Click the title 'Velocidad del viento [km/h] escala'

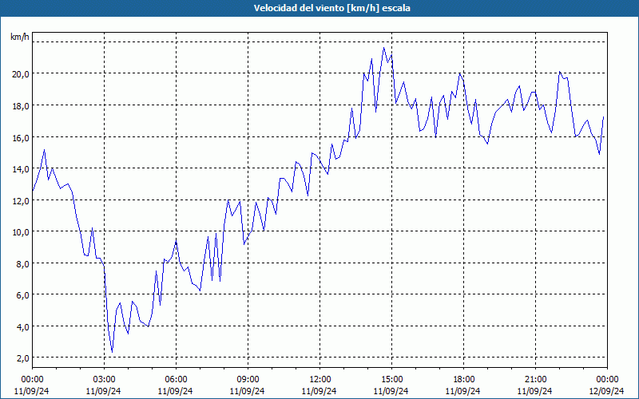331,8
